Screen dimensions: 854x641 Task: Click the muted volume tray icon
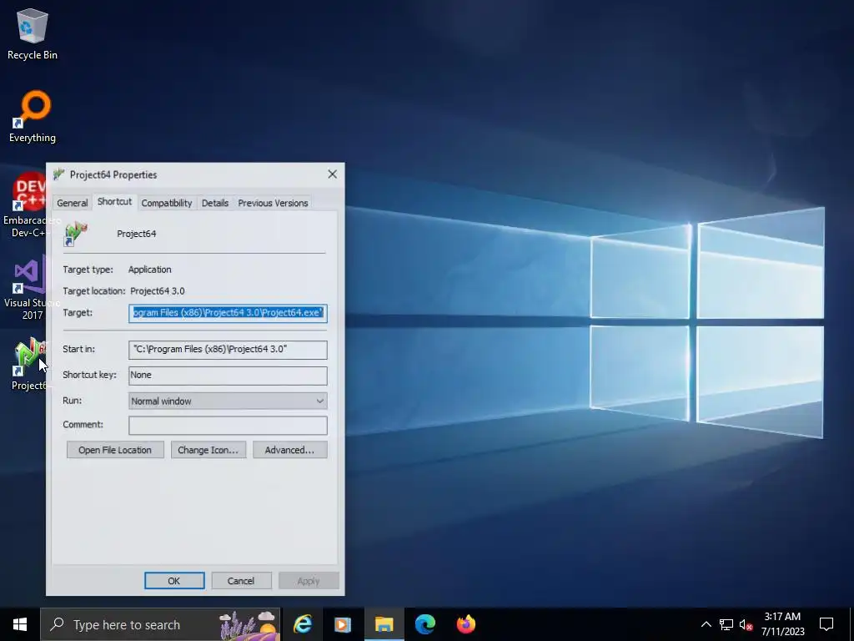pyautogui.click(x=746, y=624)
